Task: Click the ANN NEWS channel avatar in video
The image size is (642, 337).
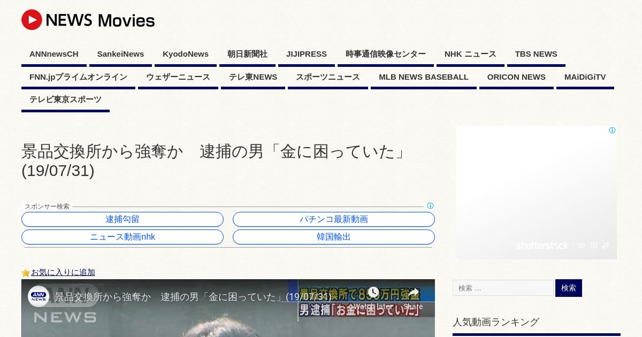Action: pos(39,296)
